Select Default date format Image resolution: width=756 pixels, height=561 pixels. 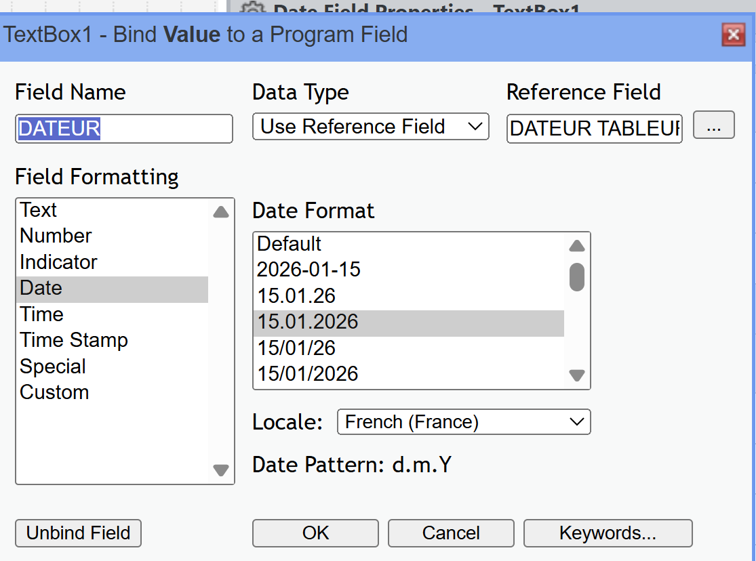[x=290, y=244]
